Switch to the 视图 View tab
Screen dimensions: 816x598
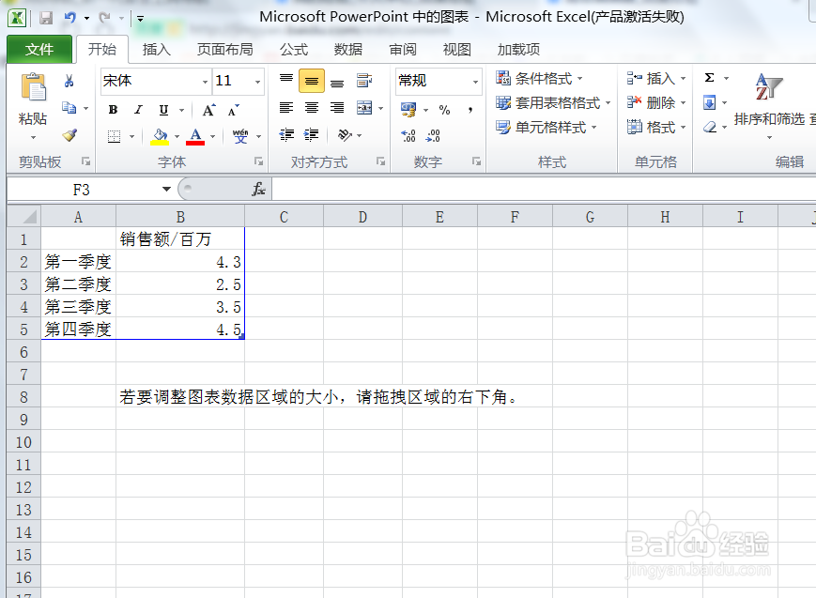pos(457,50)
